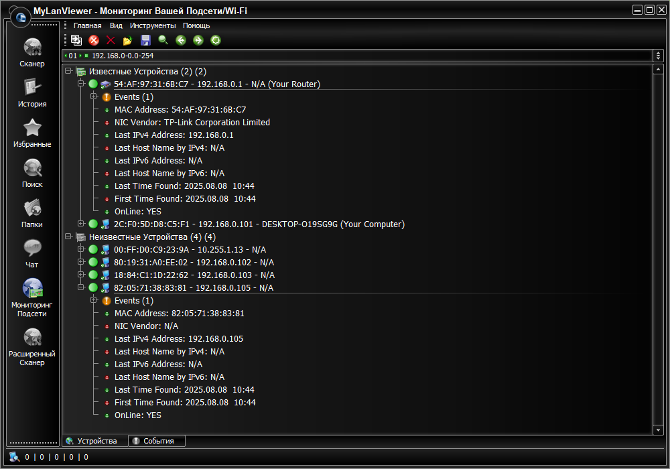Select the 54:AF:97:31:6B:C7 Your Router row
Viewport: 670px width, 469px height.
tap(216, 84)
